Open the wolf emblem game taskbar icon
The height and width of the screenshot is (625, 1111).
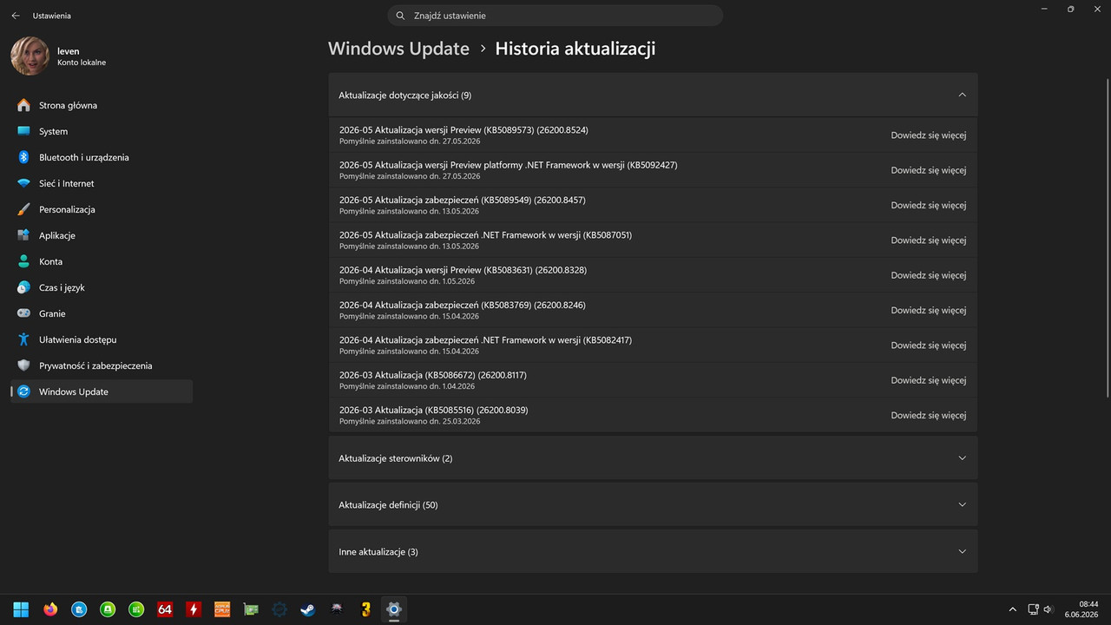[337, 609]
